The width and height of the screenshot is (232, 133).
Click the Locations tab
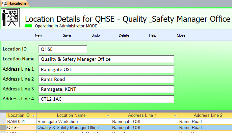pyautogui.click(x=15, y=3)
